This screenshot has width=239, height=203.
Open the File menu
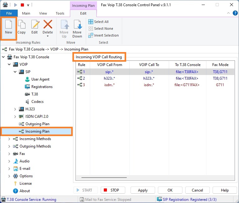[x=9, y=13]
